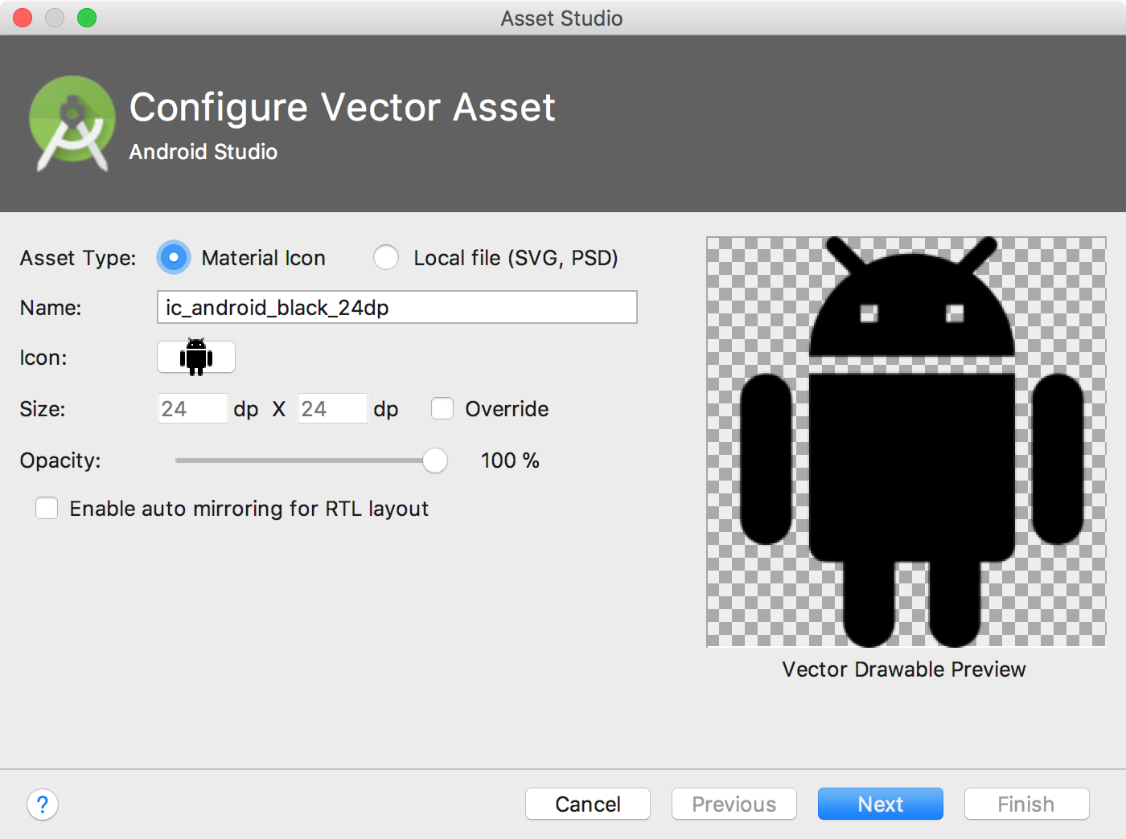Click the disabled Previous button
Image resolution: width=1126 pixels, height=839 pixels.
[x=734, y=804]
